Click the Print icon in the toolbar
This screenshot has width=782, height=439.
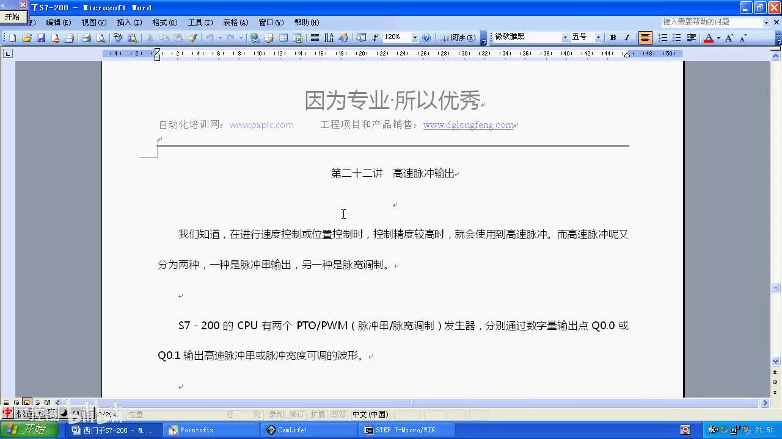click(87, 38)
